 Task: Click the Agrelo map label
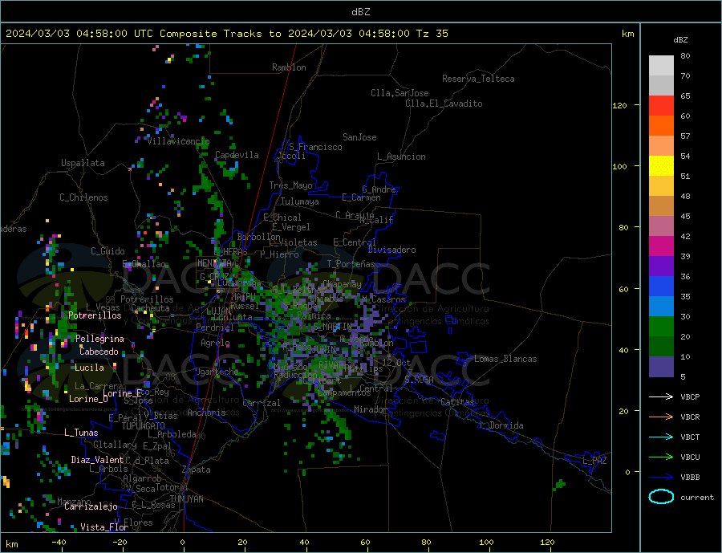click(x=215, y=344)
